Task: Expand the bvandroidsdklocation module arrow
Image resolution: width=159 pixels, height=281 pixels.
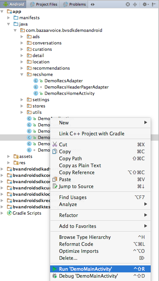Action: pyautogui.click(x=2, y=194)
